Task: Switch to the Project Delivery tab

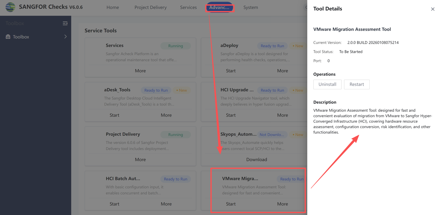Action: (x=151, y=7)
